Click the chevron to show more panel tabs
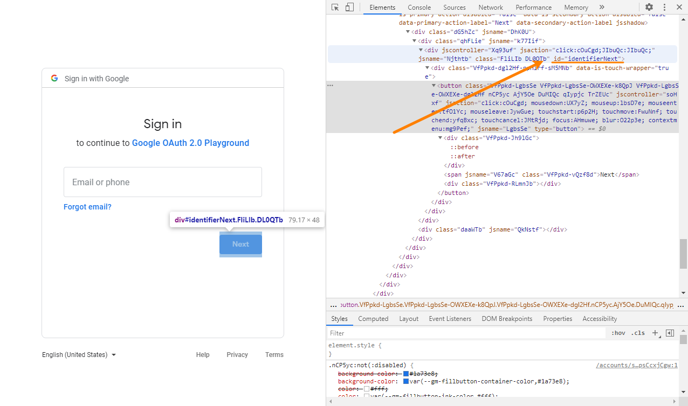This screenshot has height=406, width=688. coord(602,7)
